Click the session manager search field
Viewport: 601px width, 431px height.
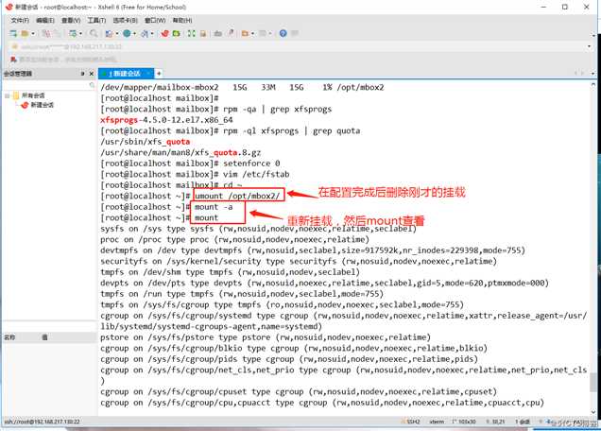(x=49, y=85)
